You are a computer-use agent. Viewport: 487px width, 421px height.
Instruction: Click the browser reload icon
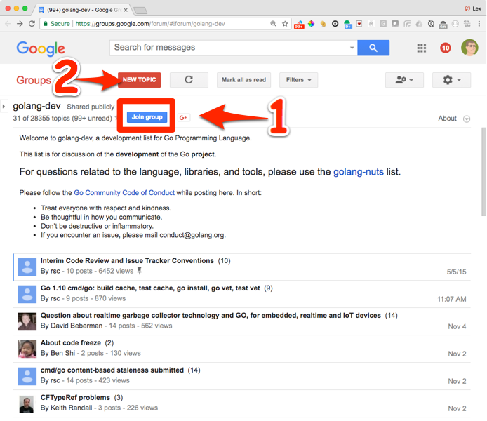(x=32, y=23)
